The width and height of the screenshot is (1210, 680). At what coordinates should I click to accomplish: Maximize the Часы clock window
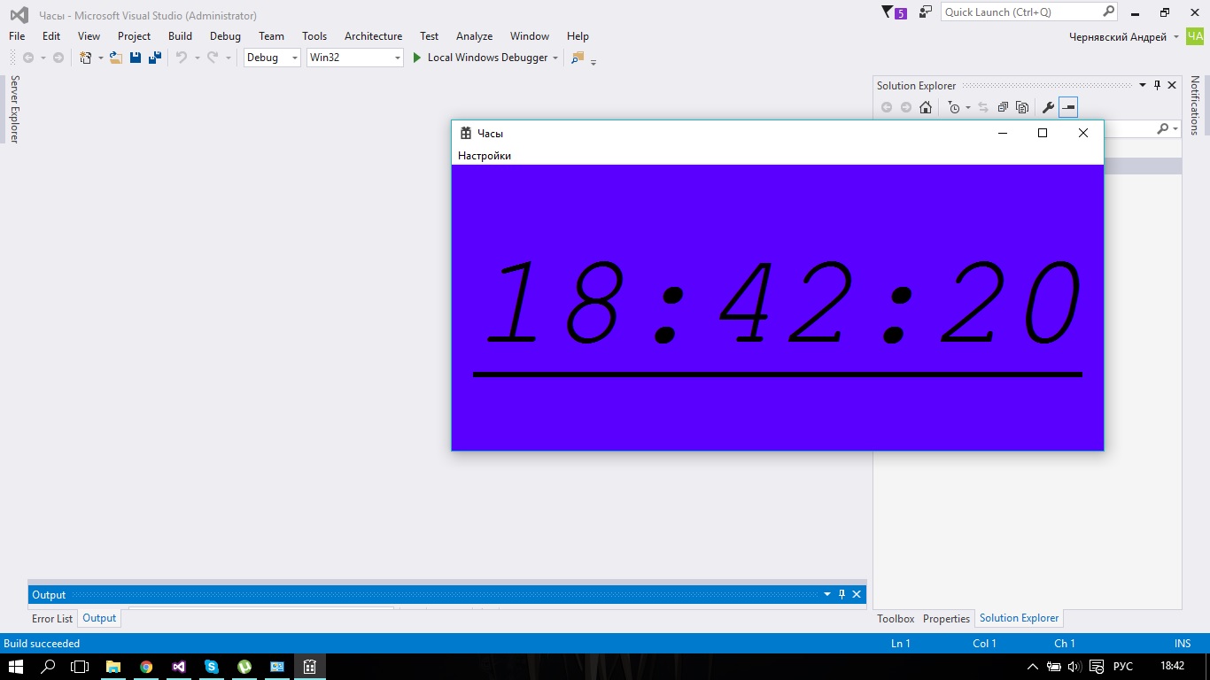[1043, 133]
